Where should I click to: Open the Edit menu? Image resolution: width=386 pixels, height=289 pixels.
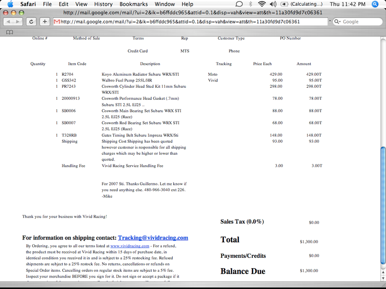click(64, 4)
